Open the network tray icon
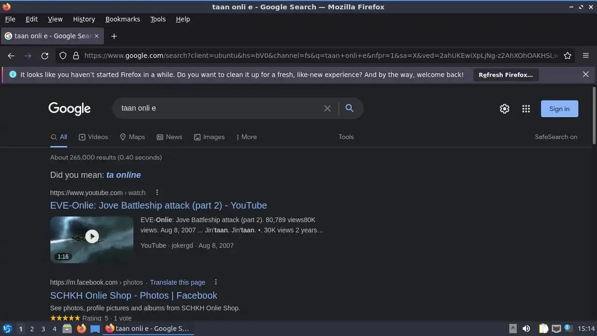 [x=556, y=329]
